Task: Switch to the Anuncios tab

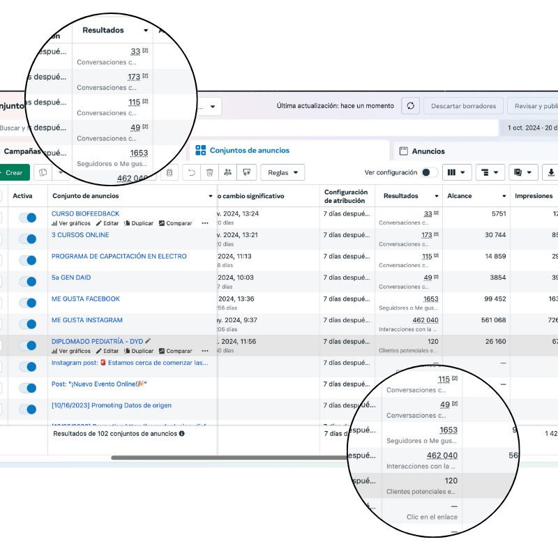Action: pyautogui.click(x=428, y=151)
